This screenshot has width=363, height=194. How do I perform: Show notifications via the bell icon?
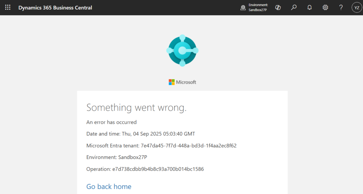coord(309,7)
